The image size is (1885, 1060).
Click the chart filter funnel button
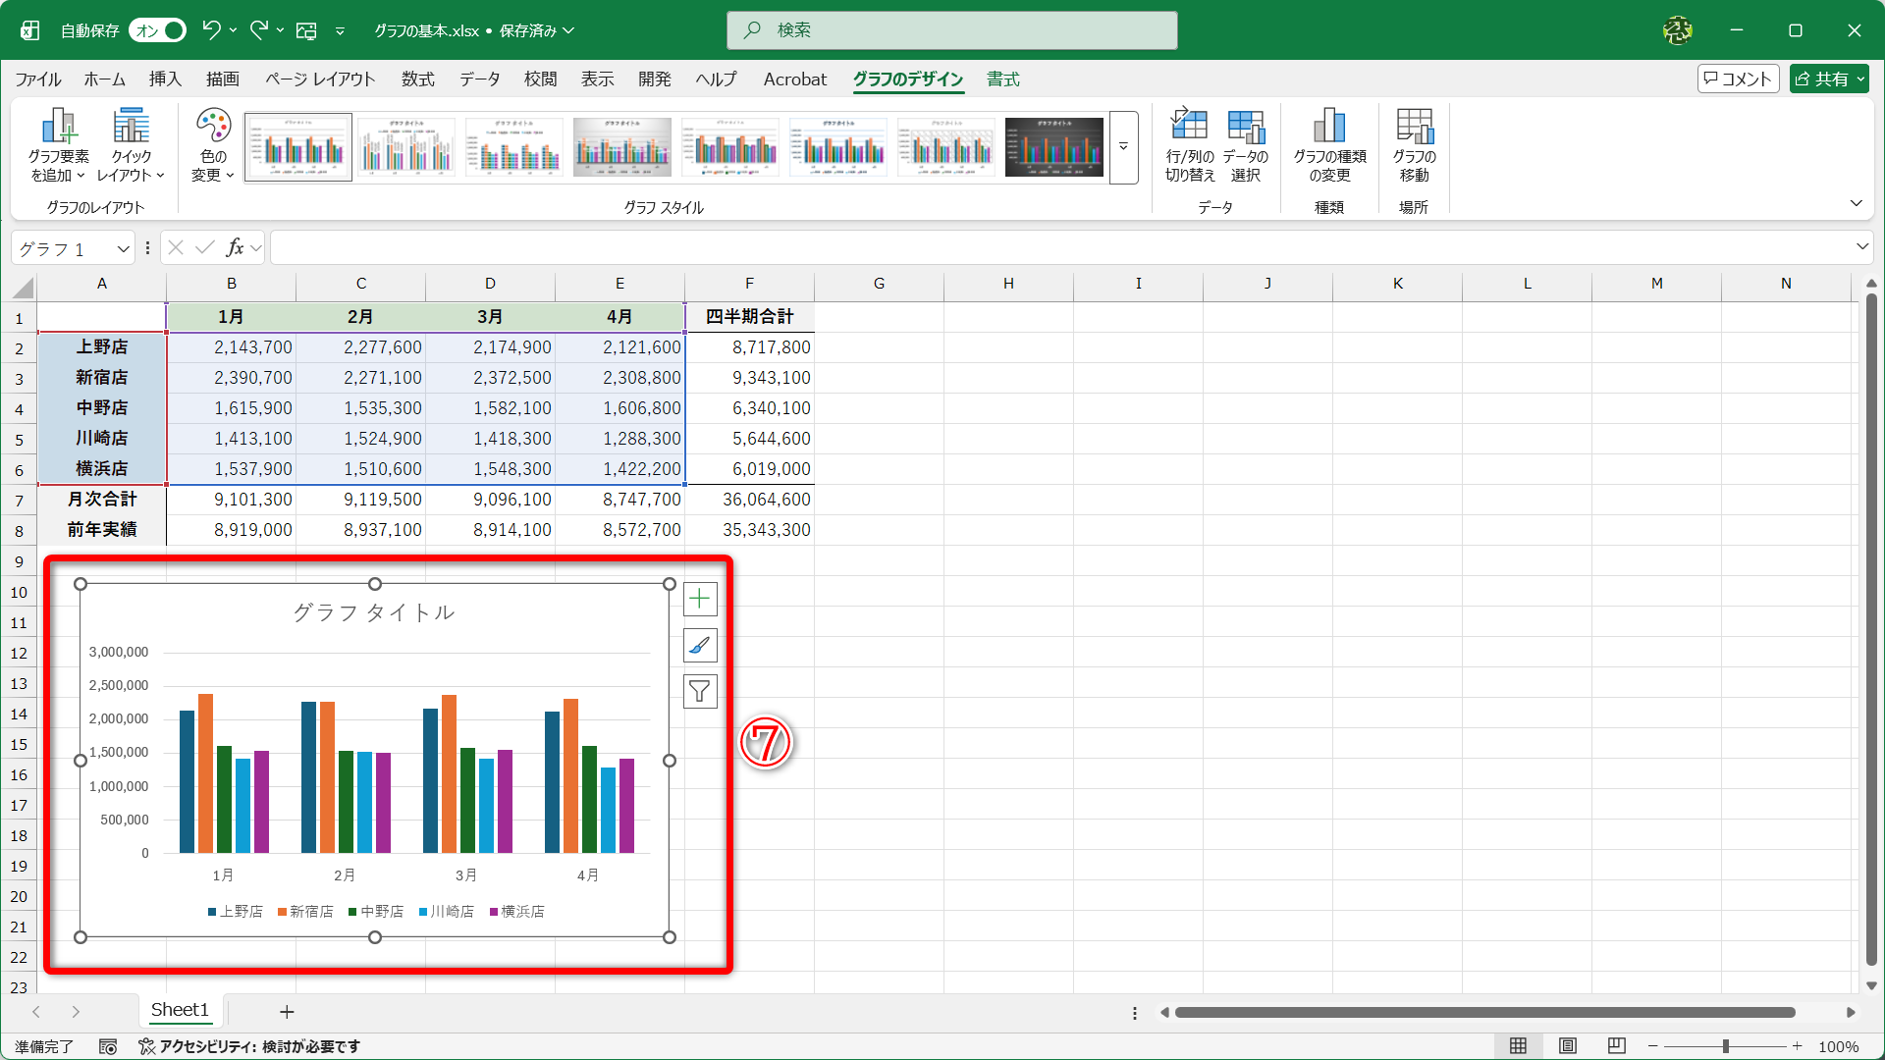[700, 692]
